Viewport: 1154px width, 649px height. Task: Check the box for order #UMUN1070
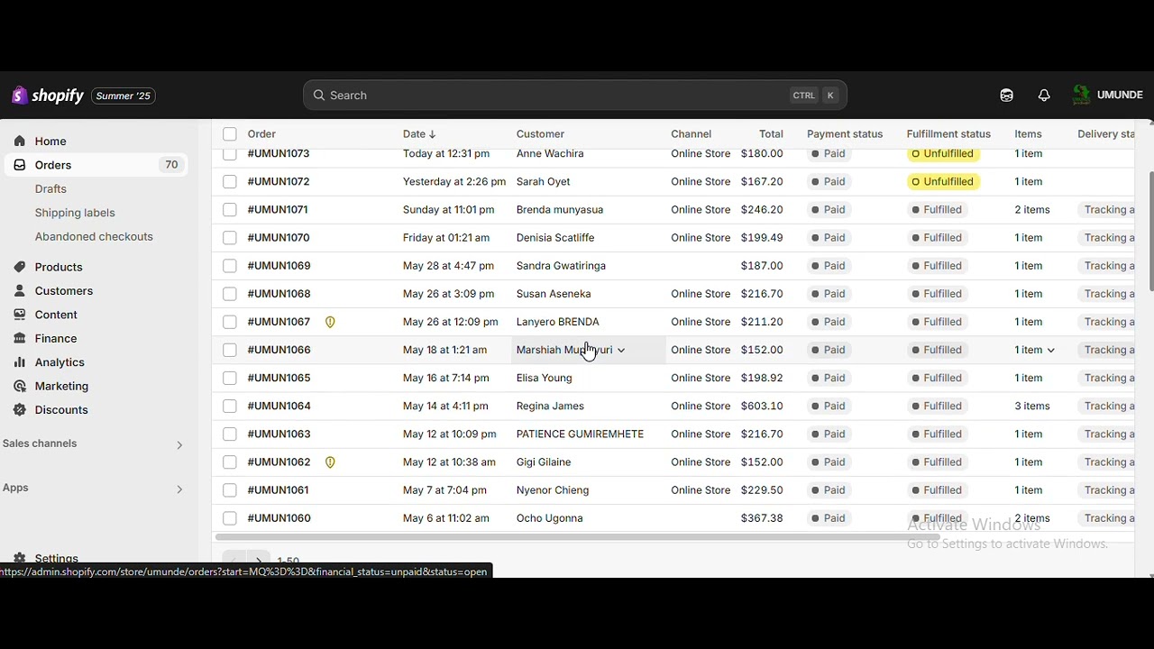[230, 238]
